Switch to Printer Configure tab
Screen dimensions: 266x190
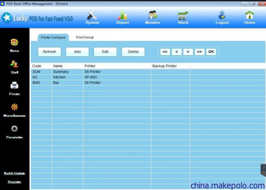coord(53,38)
